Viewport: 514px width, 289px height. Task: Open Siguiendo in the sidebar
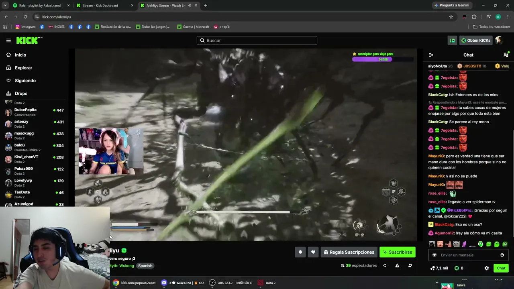(25, 81)
